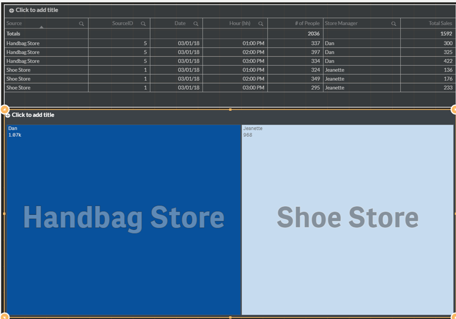Click Total Sales value 300

coord(448,43)
